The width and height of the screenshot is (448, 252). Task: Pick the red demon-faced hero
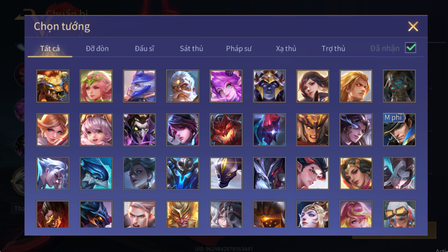(x=226, y=130)
